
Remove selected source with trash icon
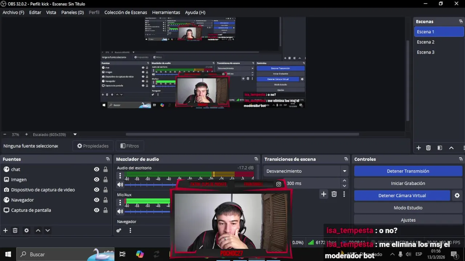tap(15, 230)
